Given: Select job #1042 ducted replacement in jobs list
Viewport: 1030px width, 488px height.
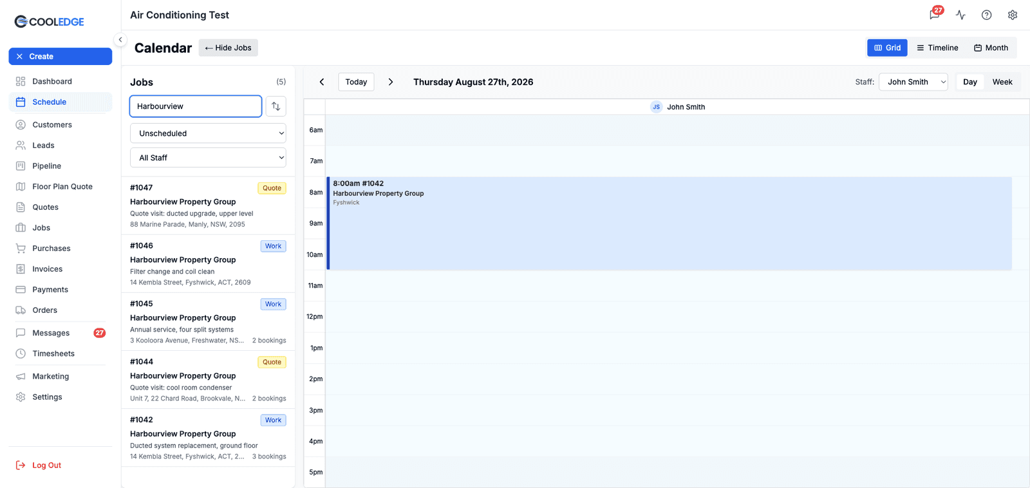Looking at the screenshot, I should tap(208, 438).
